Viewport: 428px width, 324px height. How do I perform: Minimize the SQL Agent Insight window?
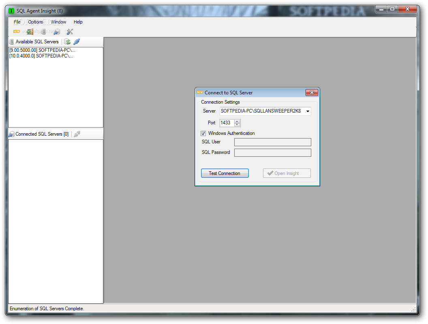point(381,9)
